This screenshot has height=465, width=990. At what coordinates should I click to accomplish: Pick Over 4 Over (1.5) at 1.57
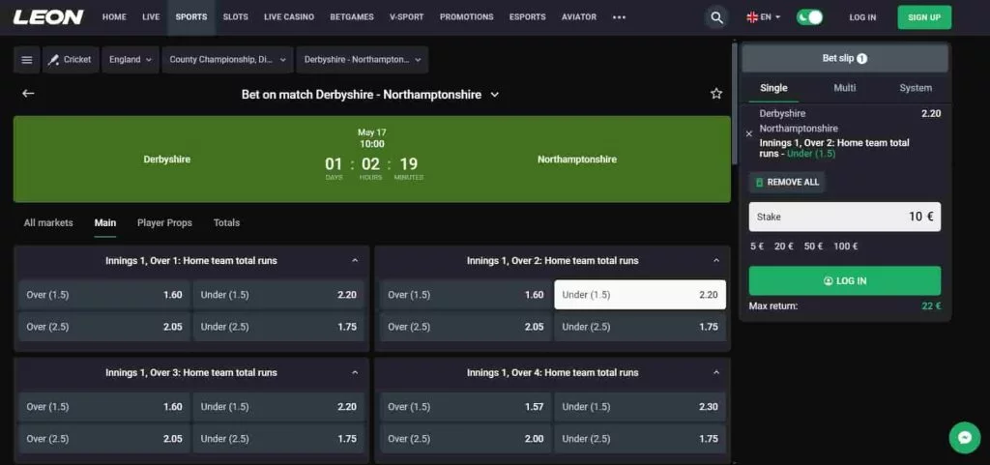click(465, 407)
